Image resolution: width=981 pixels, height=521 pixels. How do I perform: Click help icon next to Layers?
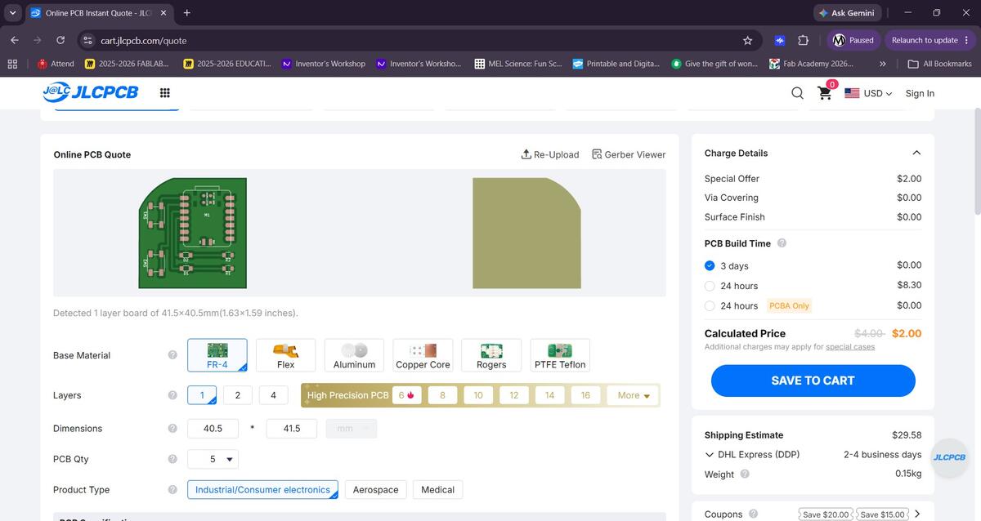[x=172, y=395]
